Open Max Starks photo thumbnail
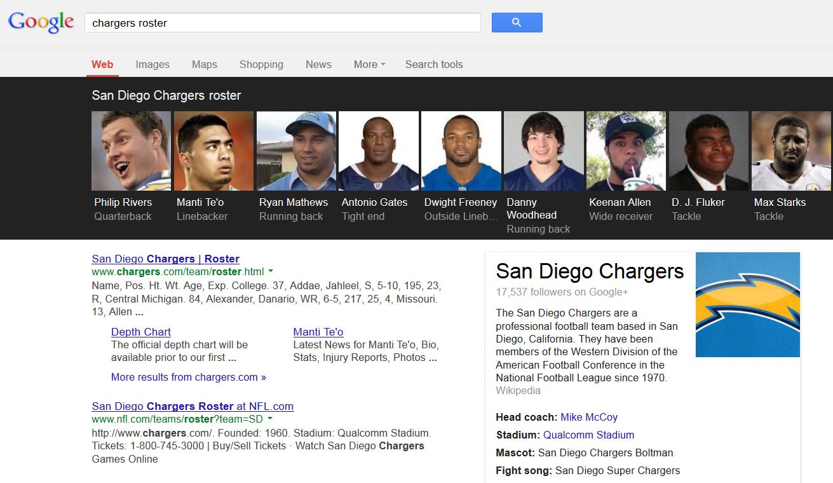 click(x=792, y=151)
